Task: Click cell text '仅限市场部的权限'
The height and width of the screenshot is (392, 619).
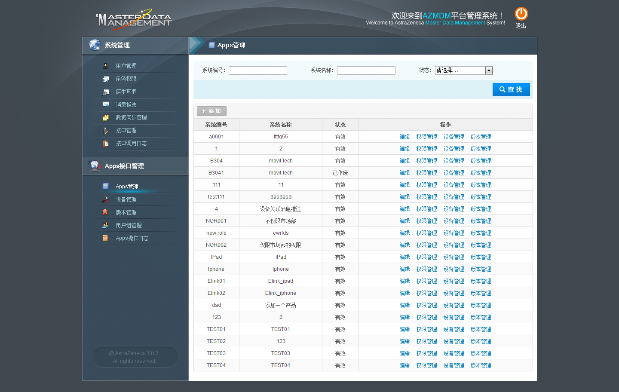Action: point(281,245)
